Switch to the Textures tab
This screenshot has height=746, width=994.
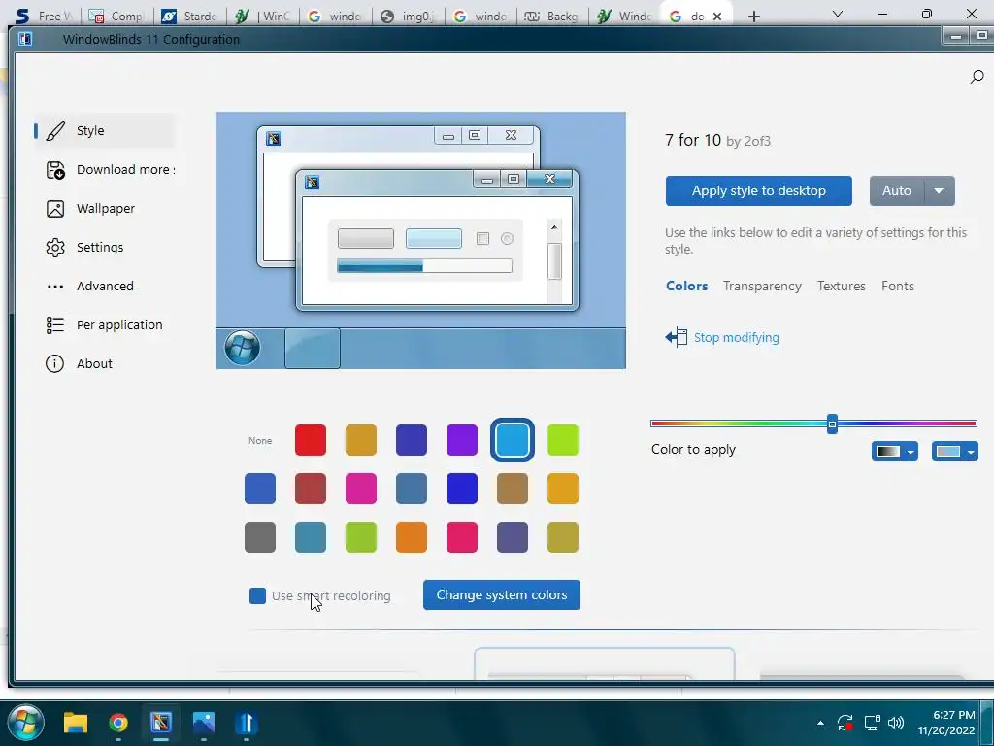click(842, 287)
